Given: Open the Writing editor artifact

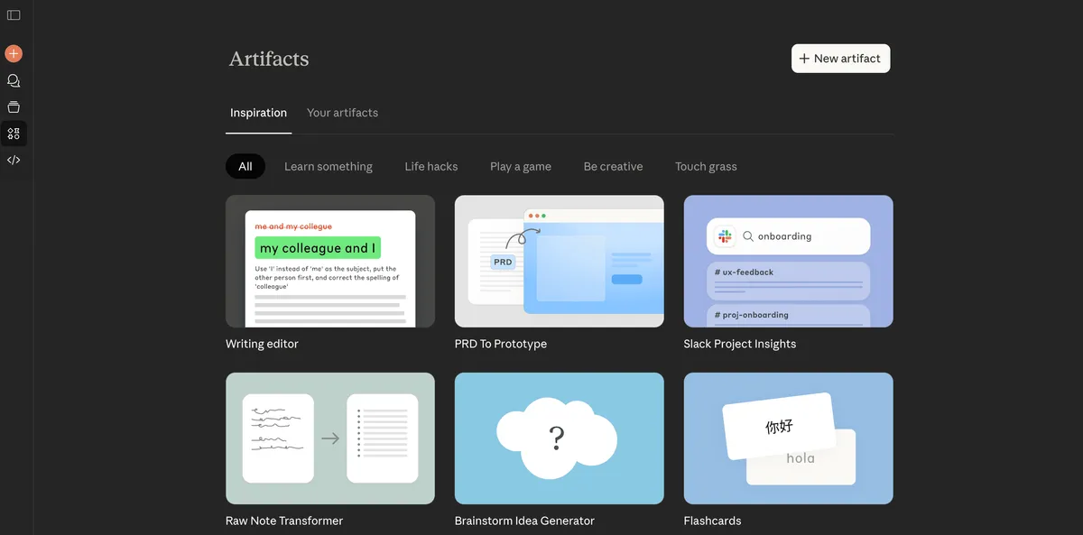Looking at the screenshot, I should tap(329, 261).
